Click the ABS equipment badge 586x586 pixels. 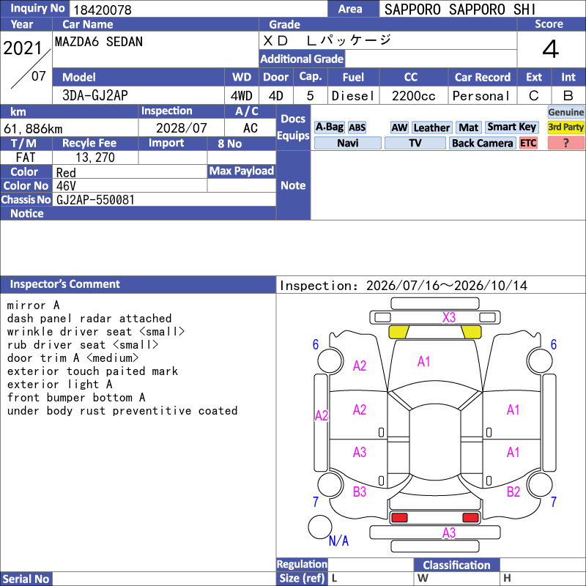click(357, 127)
